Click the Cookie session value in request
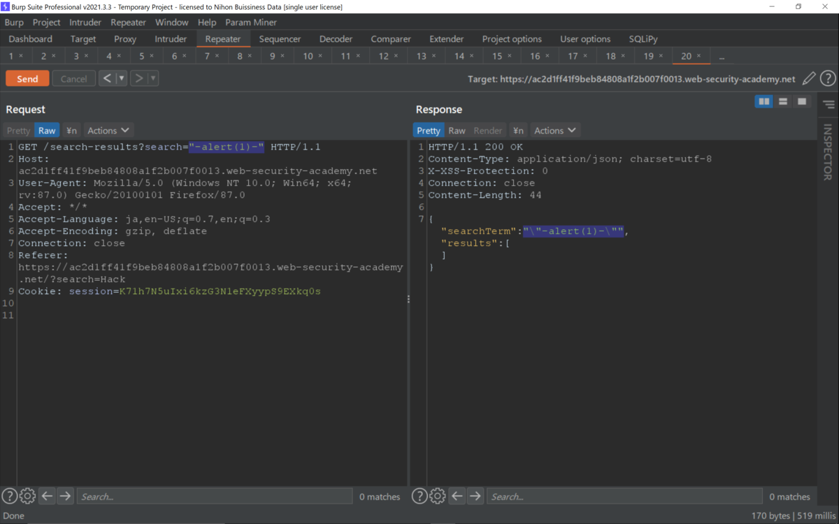Viewport: 839px width, 524px height. tap(220, 291)
